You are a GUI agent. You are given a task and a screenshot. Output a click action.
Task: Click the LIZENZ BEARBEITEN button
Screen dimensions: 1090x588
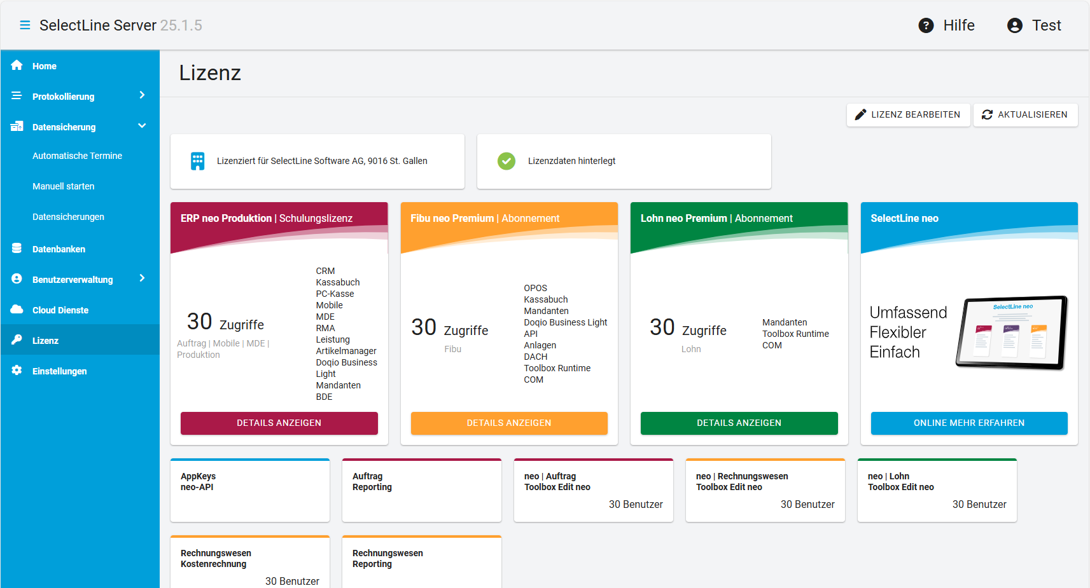pos(908,114)
